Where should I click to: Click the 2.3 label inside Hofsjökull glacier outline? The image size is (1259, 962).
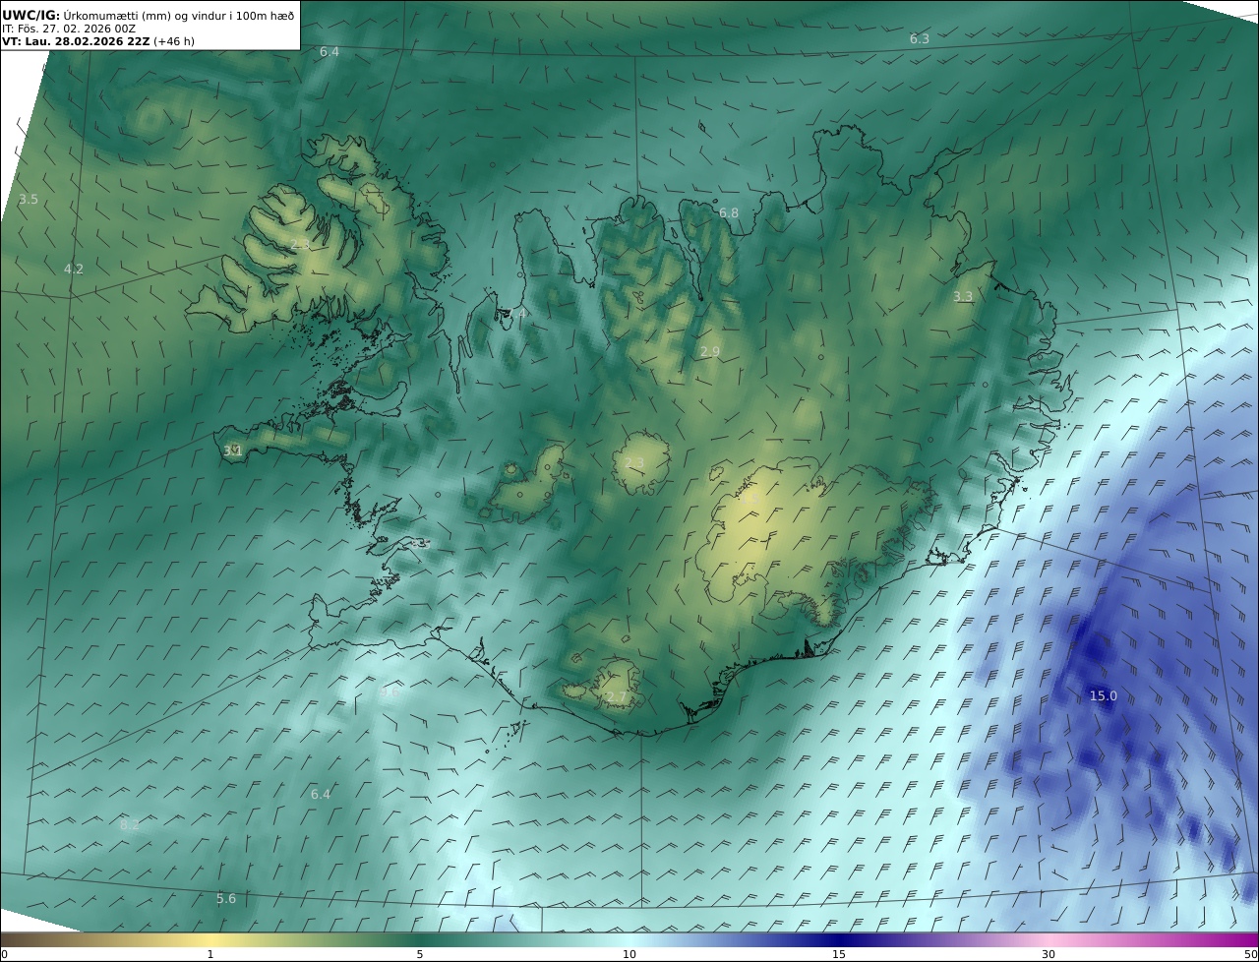tap(633, 462)
